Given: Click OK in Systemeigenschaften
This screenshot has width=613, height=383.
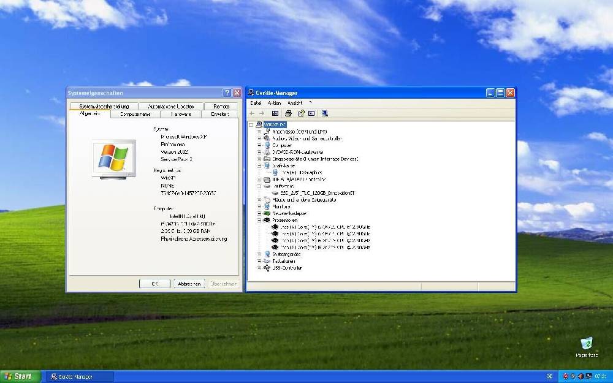Looking at the screenshot, I should tap(155, 284).
